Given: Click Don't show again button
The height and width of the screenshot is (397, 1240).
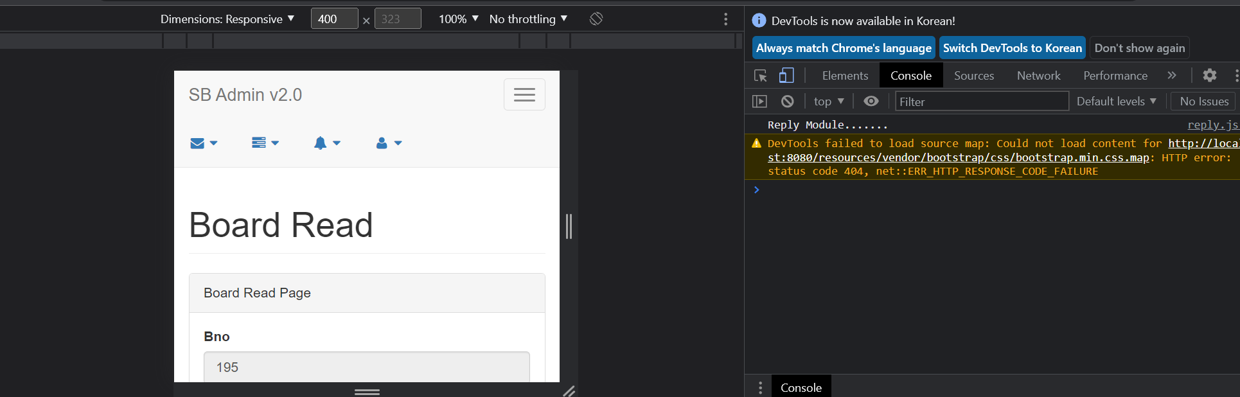Looking at the screenshot, I should pyautogui.click(x=1140, y=48).
